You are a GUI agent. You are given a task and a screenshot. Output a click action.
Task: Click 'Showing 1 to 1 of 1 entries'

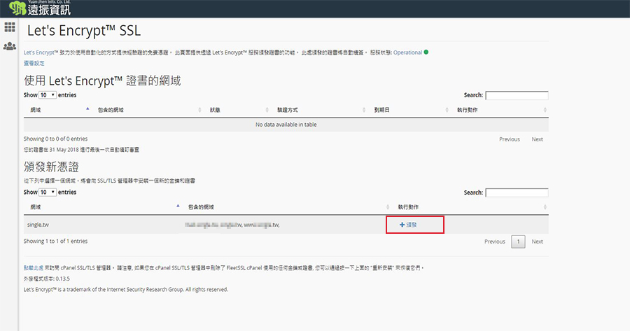tap(55, 241)
